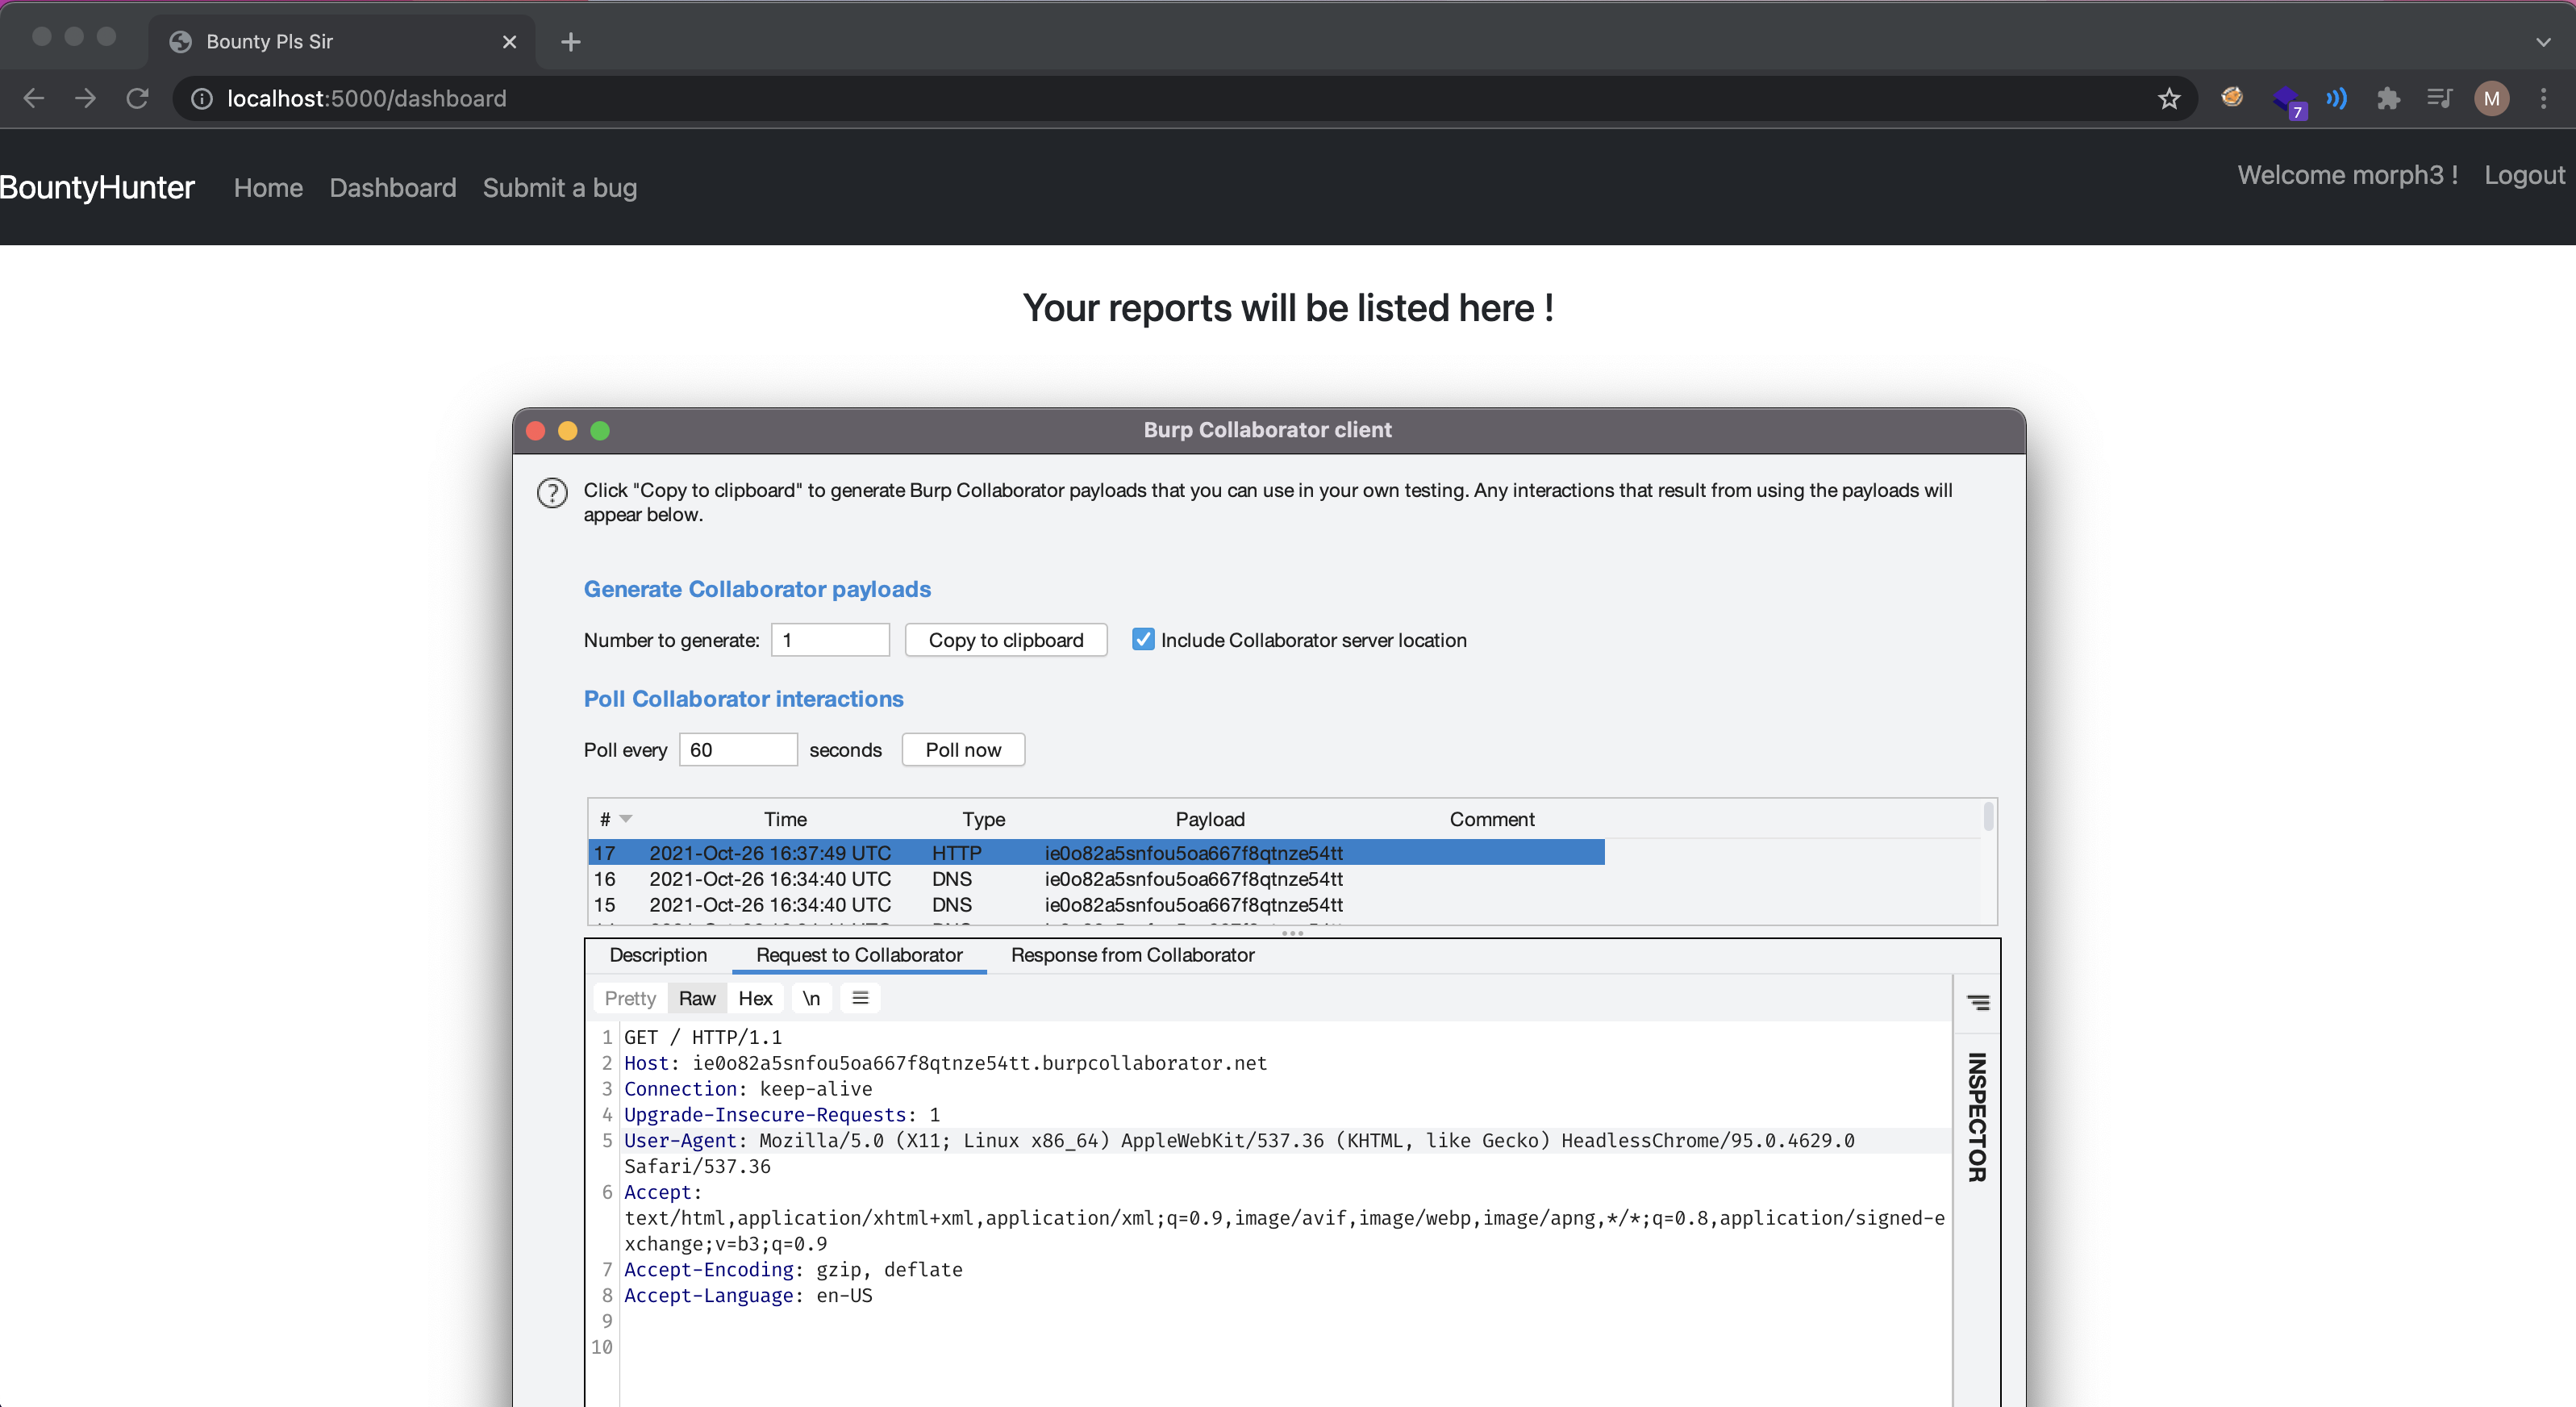Image resolution: width=2576 pixels, height=1407 pixels.
Task: Open a new browser tab
Action: point(571,41)
